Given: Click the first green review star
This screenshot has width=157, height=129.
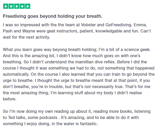Looking at the screenshot, I should 6,6.
